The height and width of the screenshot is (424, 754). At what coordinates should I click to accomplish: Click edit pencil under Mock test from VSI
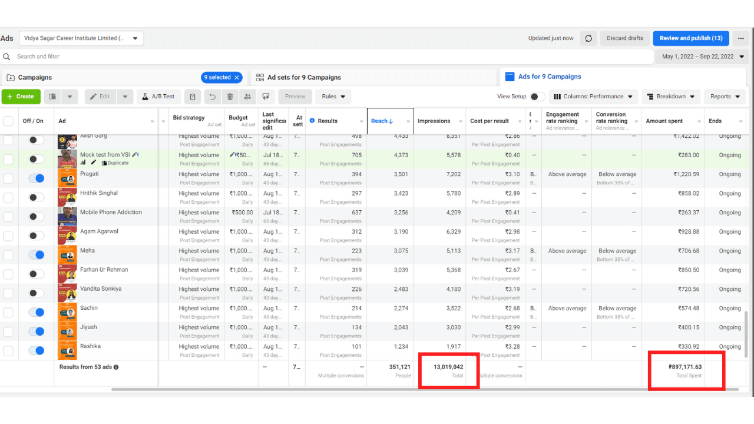coord(93,163)
